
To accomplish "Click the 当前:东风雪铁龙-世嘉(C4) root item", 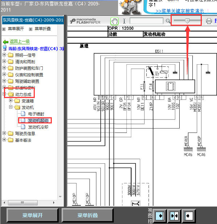I will pyautogui.click(x=36, y=49).
